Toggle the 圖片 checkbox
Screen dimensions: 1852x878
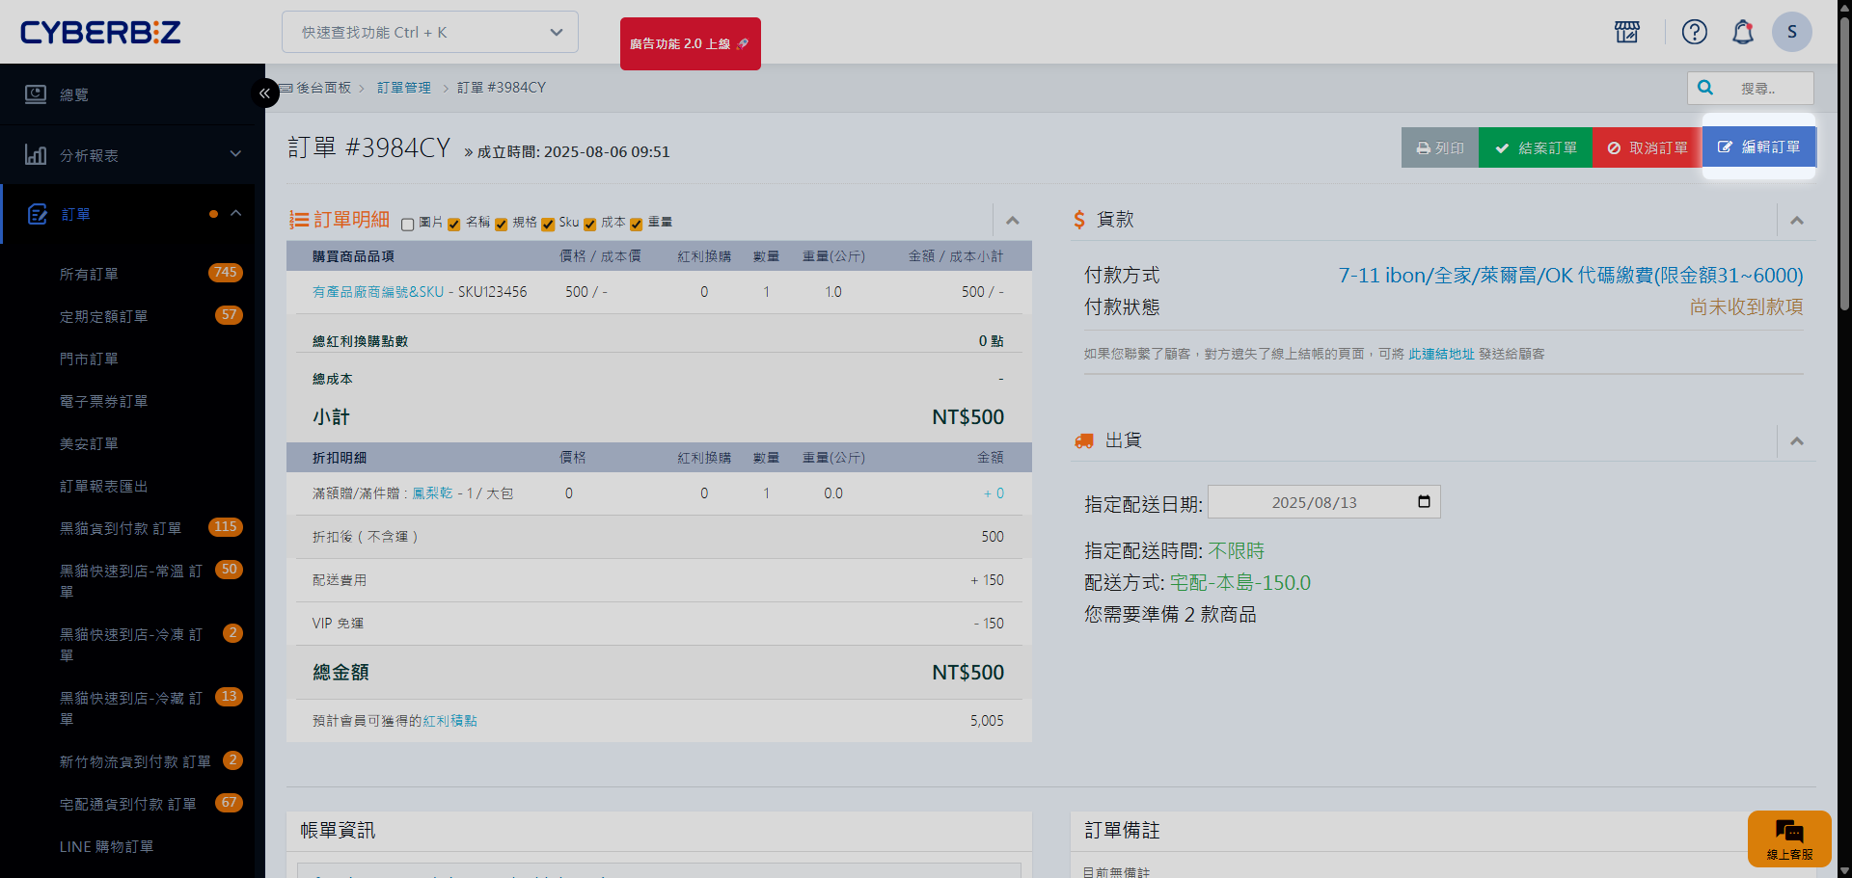pyautogui.click(x=407, y=224)
